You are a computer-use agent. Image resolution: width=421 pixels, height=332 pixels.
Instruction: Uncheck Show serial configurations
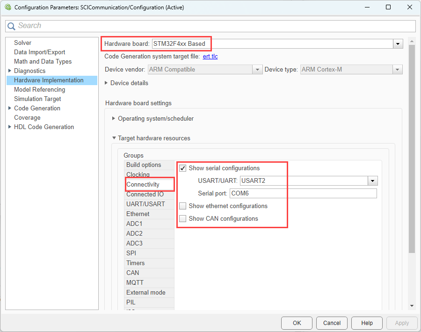tap(182, 168)
